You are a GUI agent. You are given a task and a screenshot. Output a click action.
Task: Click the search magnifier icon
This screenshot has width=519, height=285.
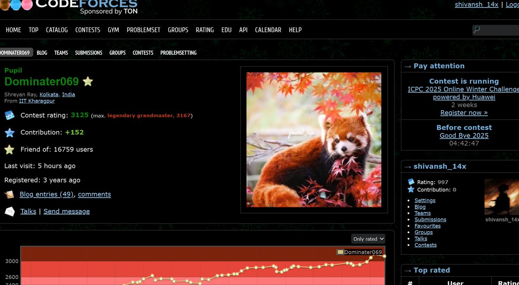click(477, 30)
